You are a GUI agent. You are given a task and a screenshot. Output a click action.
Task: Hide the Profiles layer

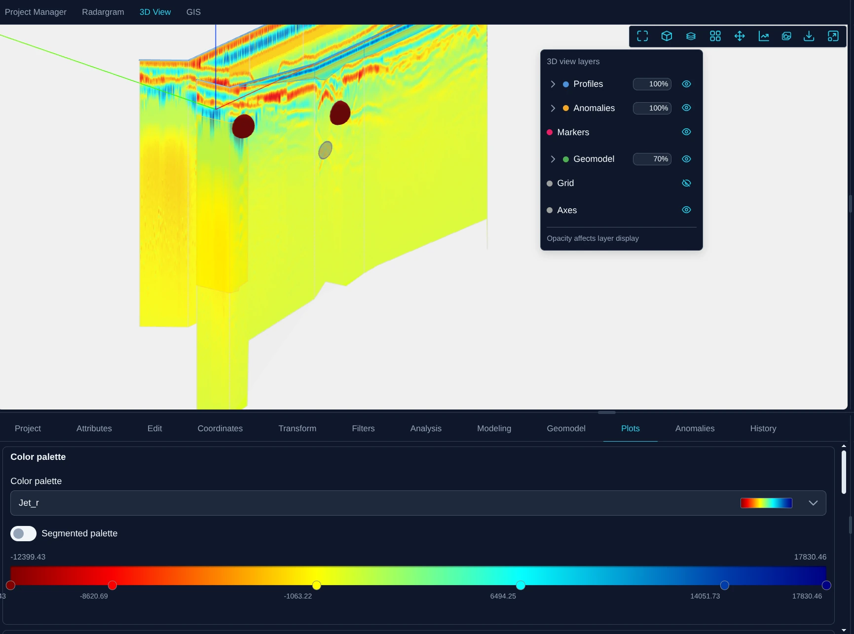click(686, 84)
